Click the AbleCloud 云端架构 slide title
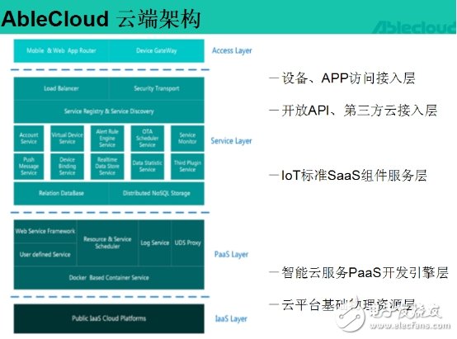 point(101,19)
